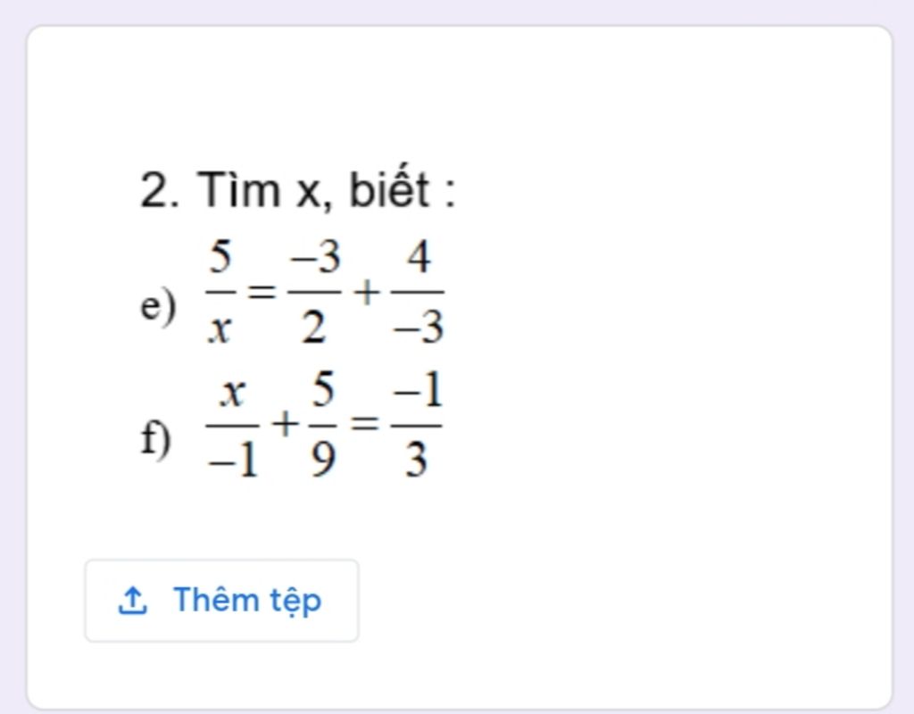Click the upload arrow icon
The height and width of the screenshot is (714, 914).
tap(132, 601)
